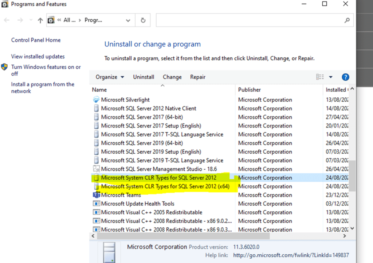Select Microsoft Silverlight program name
The height and width of the screenshot is (263, 373).
[125, 100]
